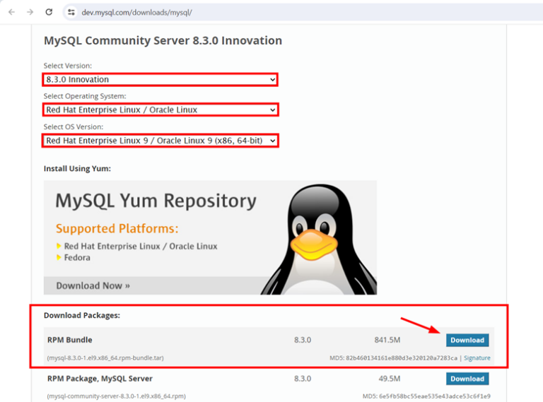
Task: Click the RPM Bundle row title
Action: click(69, 340)
